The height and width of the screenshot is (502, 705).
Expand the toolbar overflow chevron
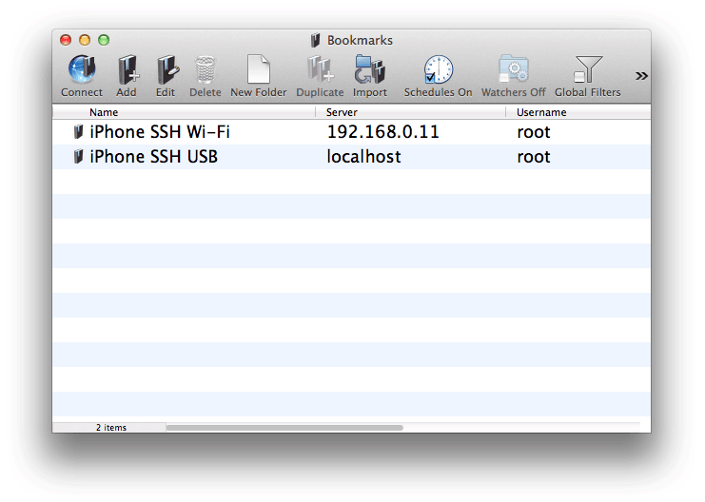pyautogui.click(x=641, y=76)
